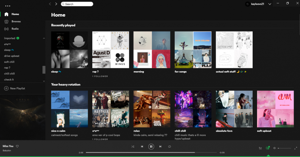Open the connect to a device menu
Viewport: 300px width, 157px height.
point(267,148)
